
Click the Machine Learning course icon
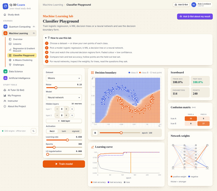tap(5, 33)
